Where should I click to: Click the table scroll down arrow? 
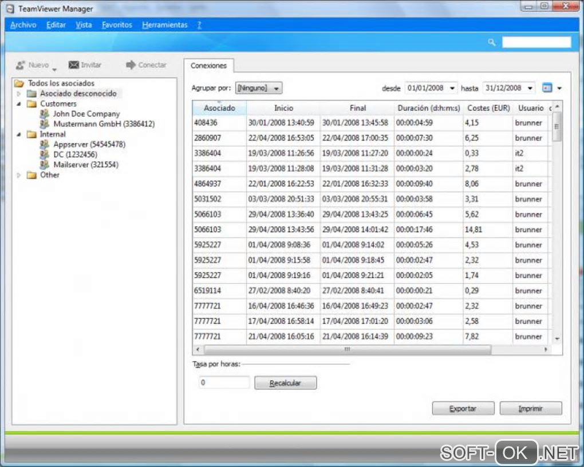(557, 339)
